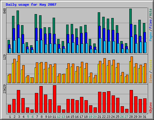Click the blue 'Files' legend label
Screen dimensions: 154x120
pos(150,24)
